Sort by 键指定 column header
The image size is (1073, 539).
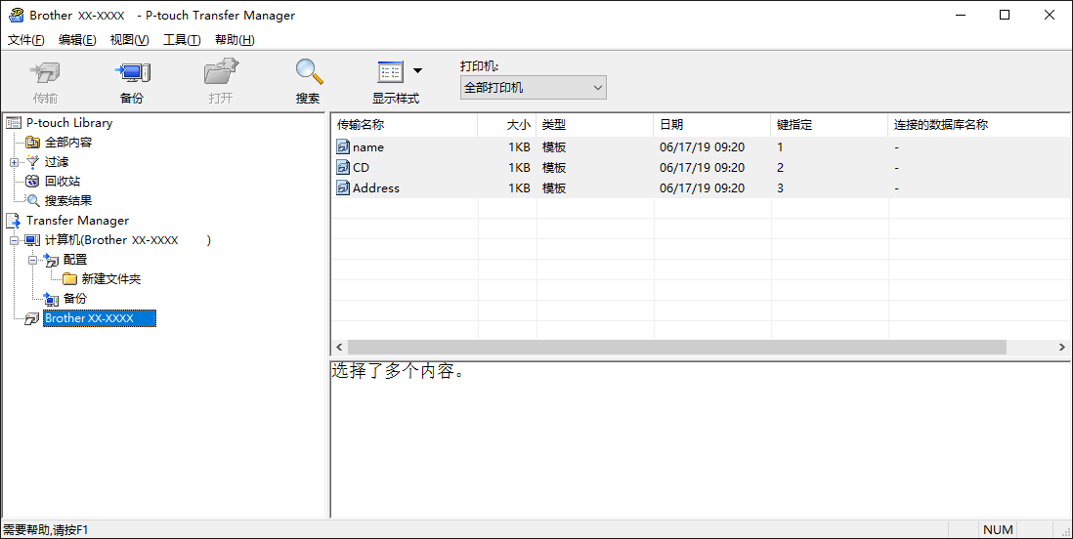830,125
